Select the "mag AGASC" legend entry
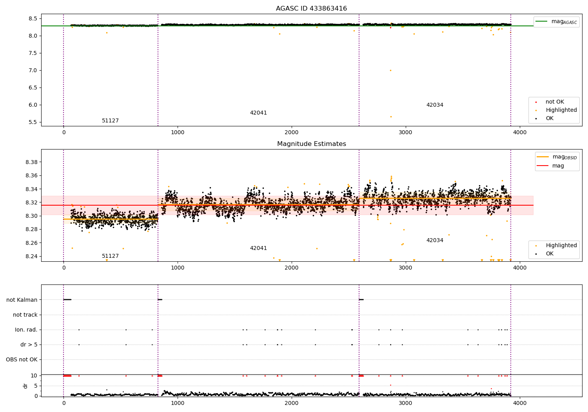 (556, 22)
